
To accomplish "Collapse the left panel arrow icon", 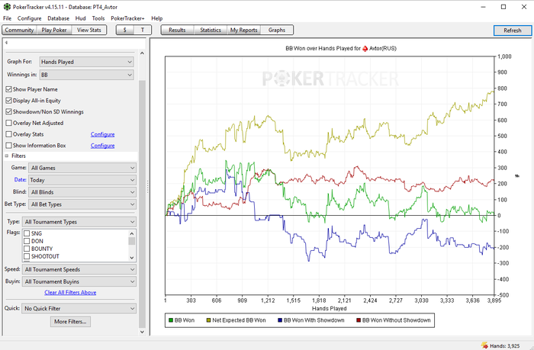I will coord(6,43).
